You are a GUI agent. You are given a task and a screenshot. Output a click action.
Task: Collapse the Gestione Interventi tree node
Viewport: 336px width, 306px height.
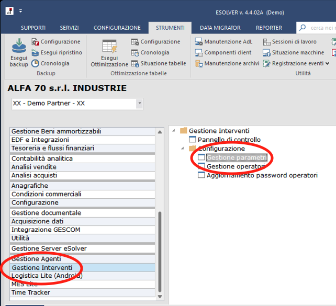(174, 131)
